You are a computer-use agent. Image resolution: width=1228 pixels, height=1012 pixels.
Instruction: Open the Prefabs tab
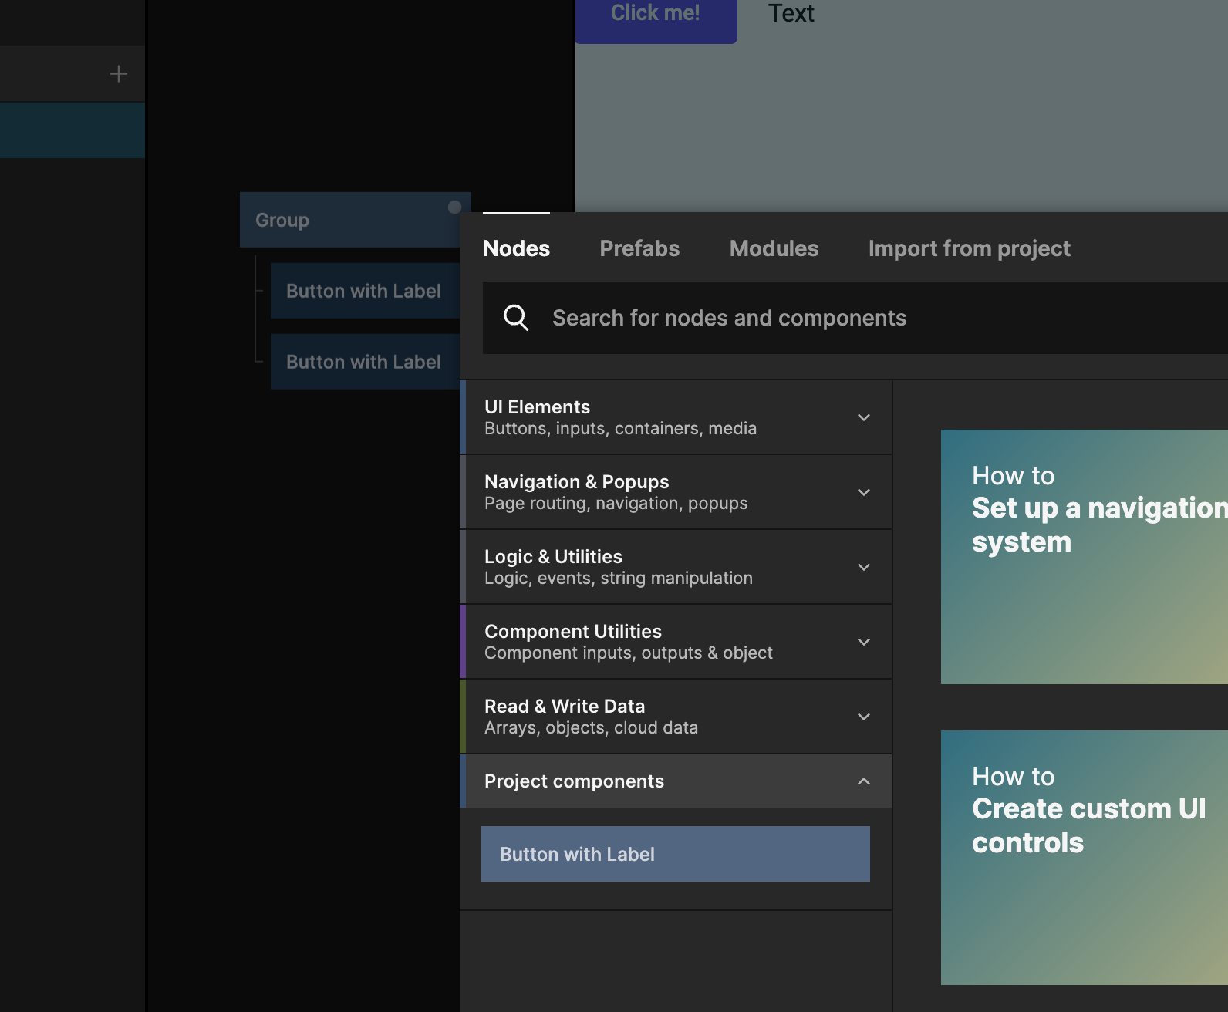639,248
